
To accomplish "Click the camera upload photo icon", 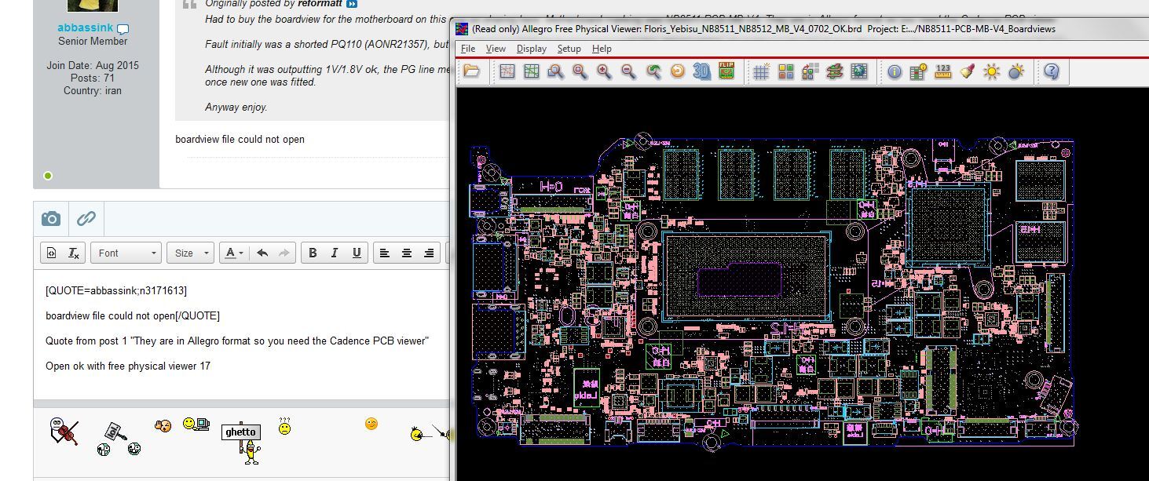I will pos(51,218).
